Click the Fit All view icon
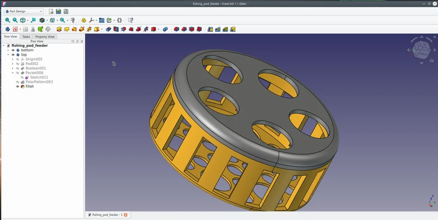 click(x=8, y=20)
